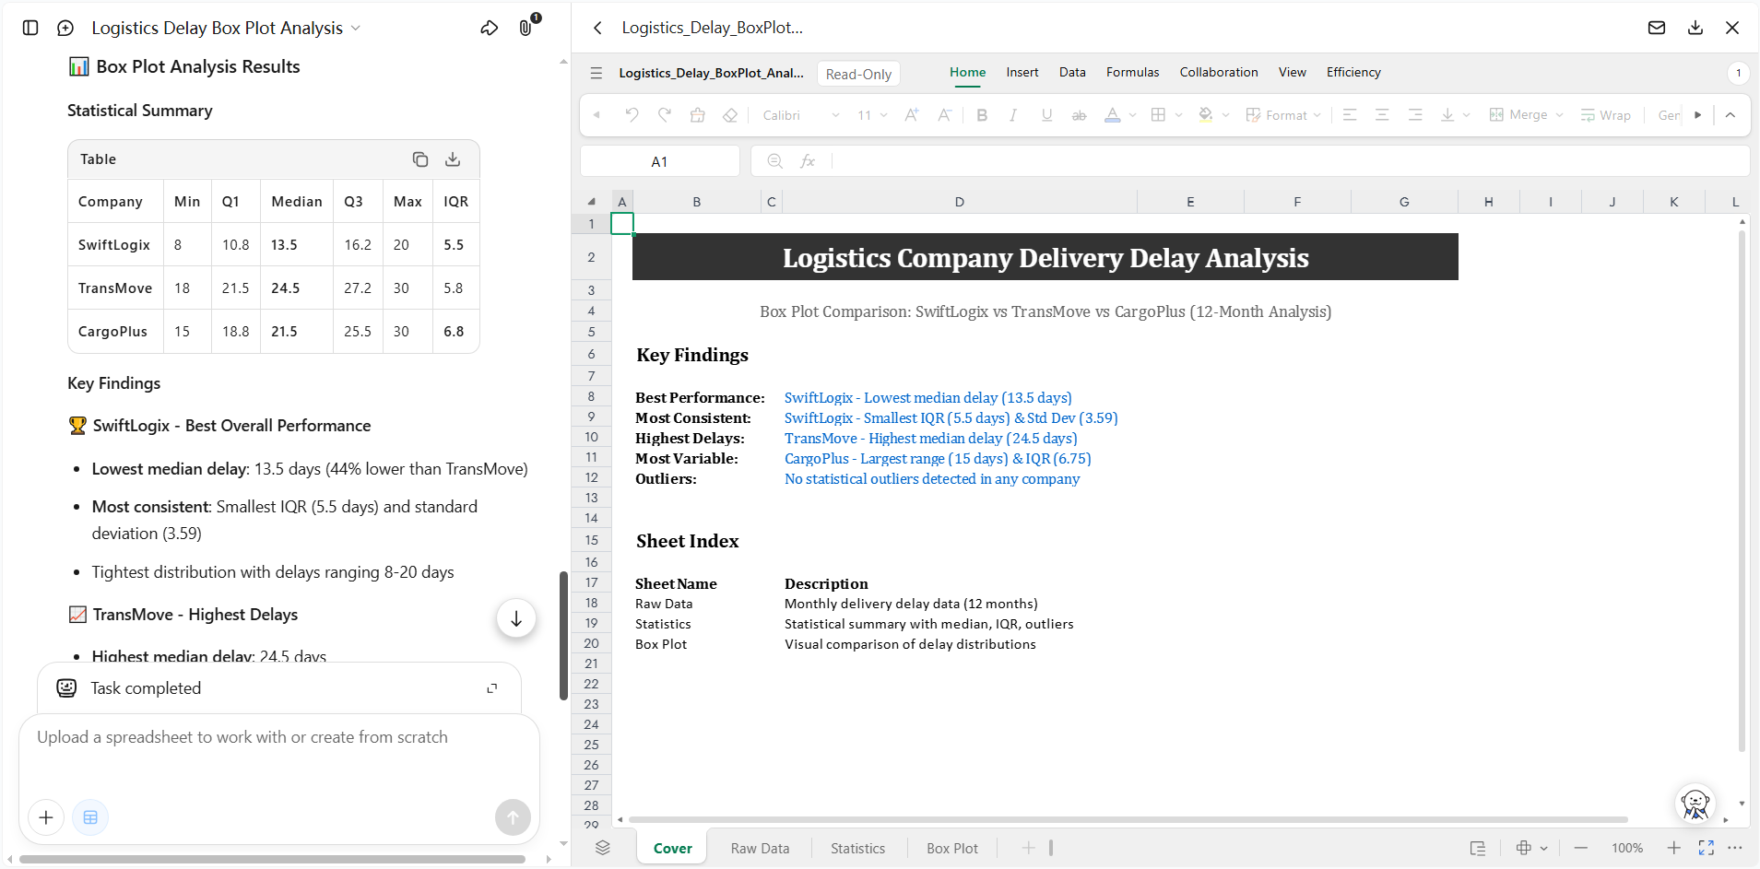Toggle Strikethrough formatting
Image resolution: width=1760 pixels, height=869 pixels.
[x=1079, y=115]
